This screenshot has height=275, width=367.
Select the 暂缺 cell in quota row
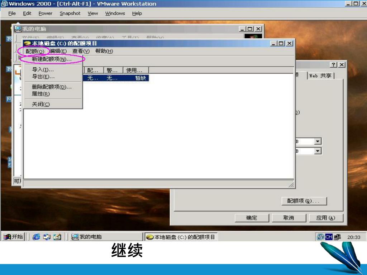tap(140, 78)
